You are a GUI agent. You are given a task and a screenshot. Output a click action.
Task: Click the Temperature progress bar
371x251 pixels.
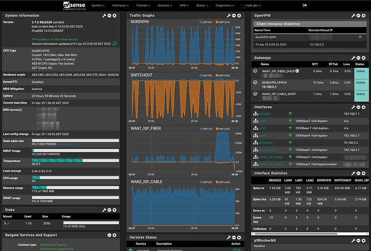pos(75,161)
